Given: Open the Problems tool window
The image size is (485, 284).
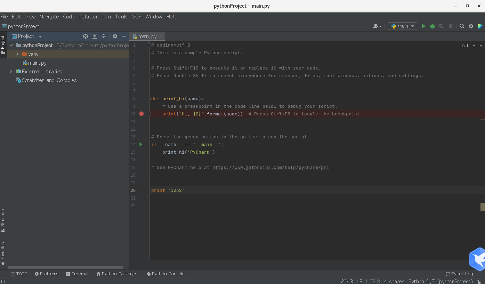Looking at the screenshot, I should (47, 274).
